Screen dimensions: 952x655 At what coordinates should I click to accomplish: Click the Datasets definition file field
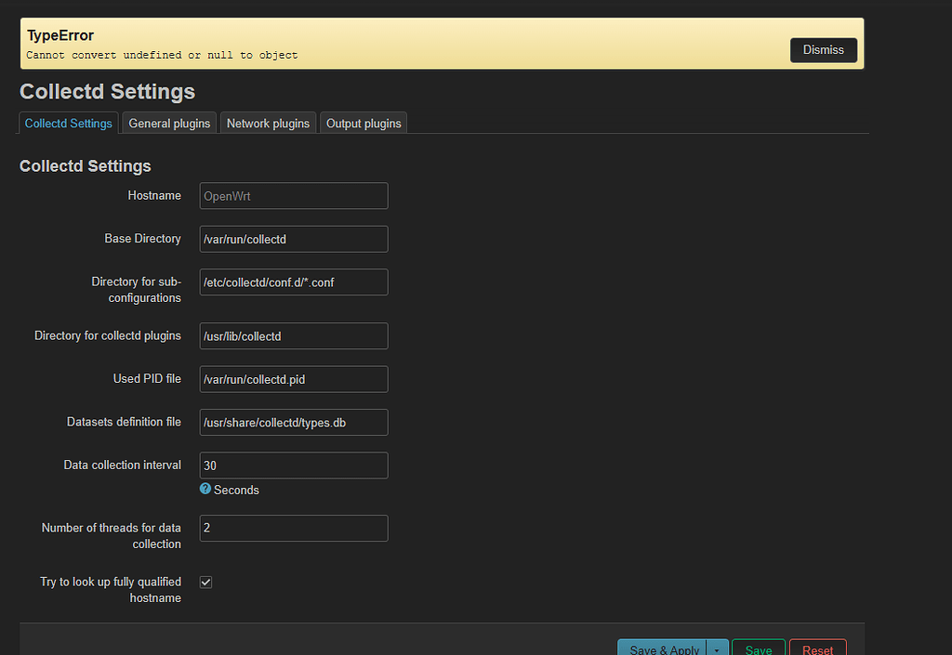click(x=293, y=422)
